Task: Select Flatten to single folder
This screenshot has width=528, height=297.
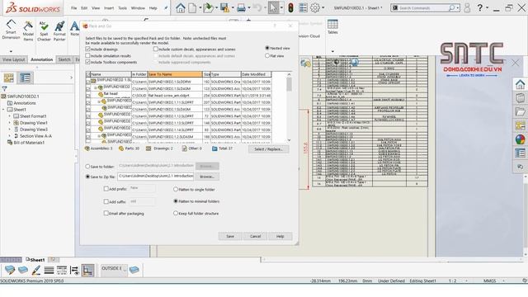Action: click(176, 189)
